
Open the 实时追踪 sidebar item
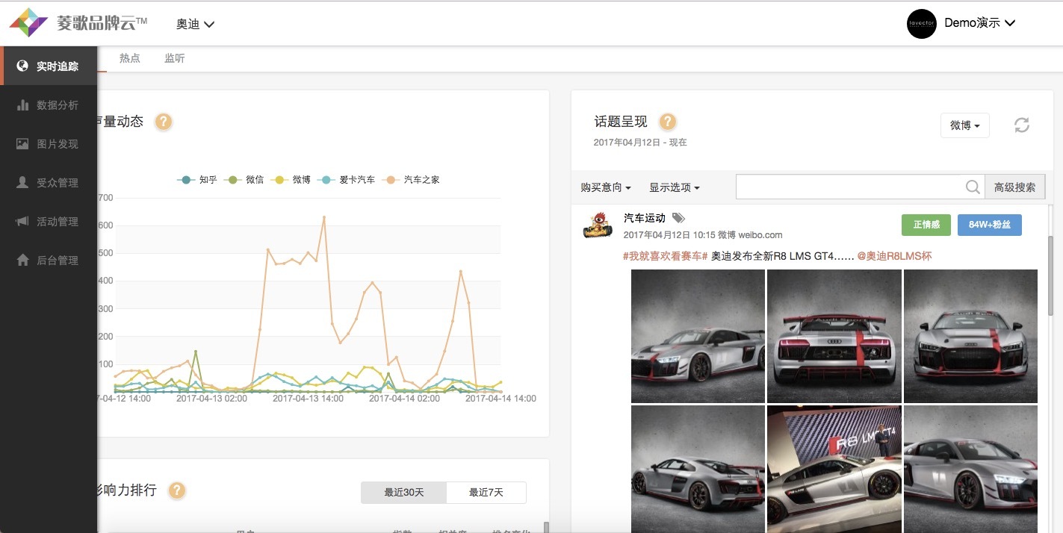point(49,66)
